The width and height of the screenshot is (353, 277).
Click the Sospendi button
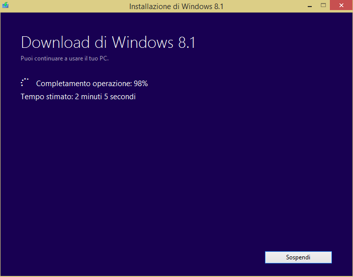(298, 257)
